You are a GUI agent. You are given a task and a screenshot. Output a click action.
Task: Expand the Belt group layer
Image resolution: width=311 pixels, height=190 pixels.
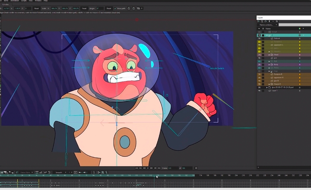[269, 61]
